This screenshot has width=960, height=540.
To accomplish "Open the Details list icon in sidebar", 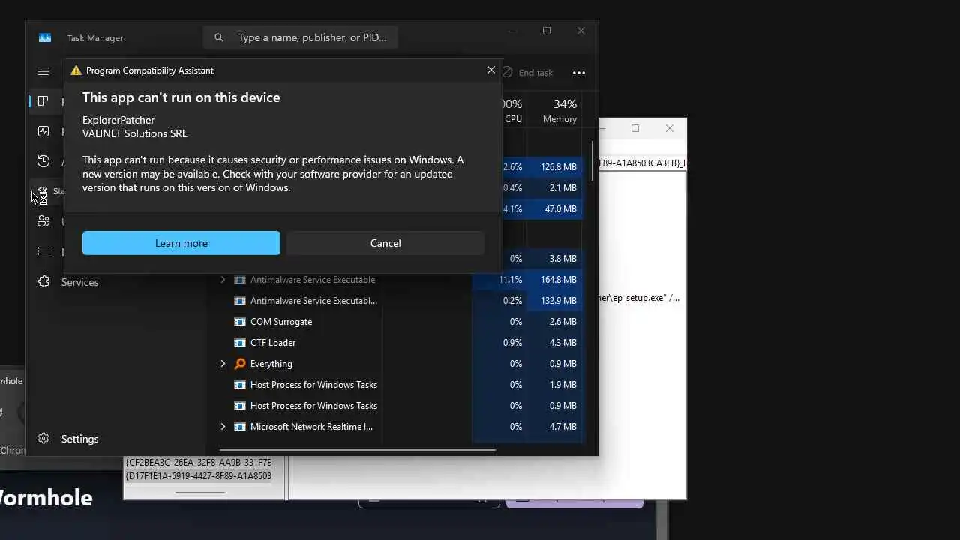I will coord(43,251).
